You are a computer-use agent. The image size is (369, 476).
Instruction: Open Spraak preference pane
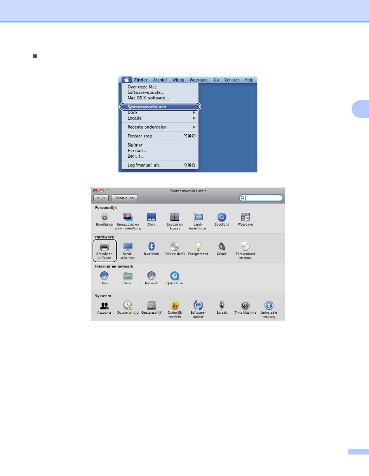point(222,307)
